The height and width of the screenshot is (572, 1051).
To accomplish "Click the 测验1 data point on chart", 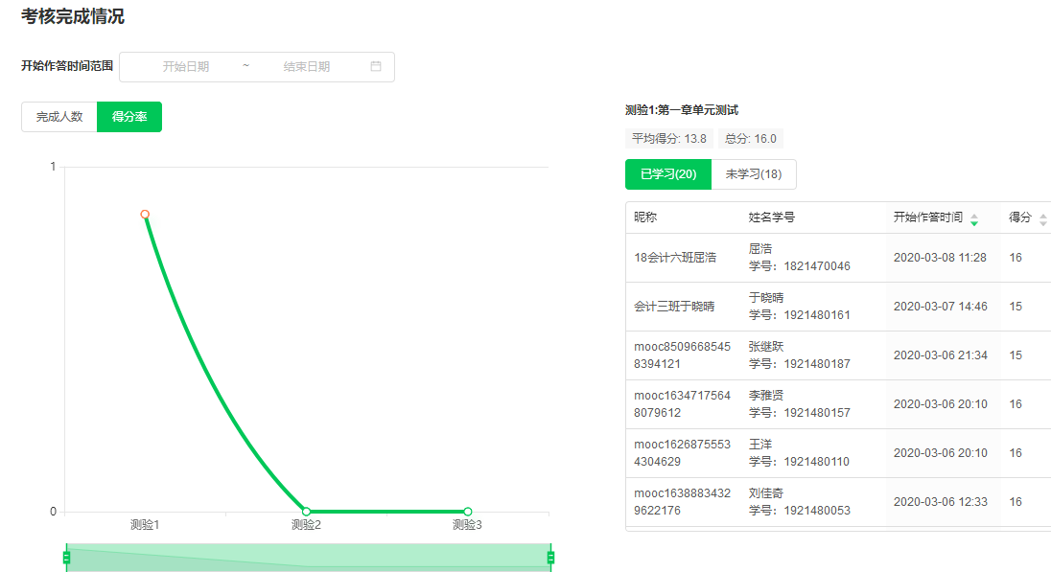I will click(x=145, y=215).
